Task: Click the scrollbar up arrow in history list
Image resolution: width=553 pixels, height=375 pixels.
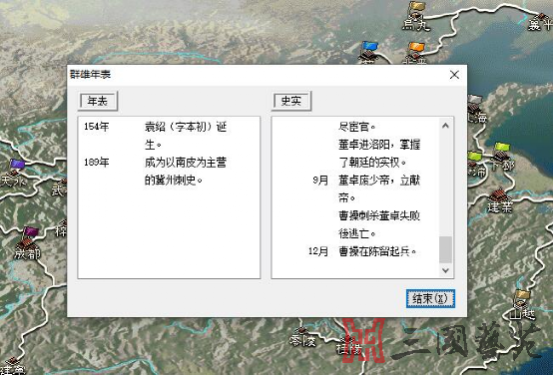Action: (445, 126)
